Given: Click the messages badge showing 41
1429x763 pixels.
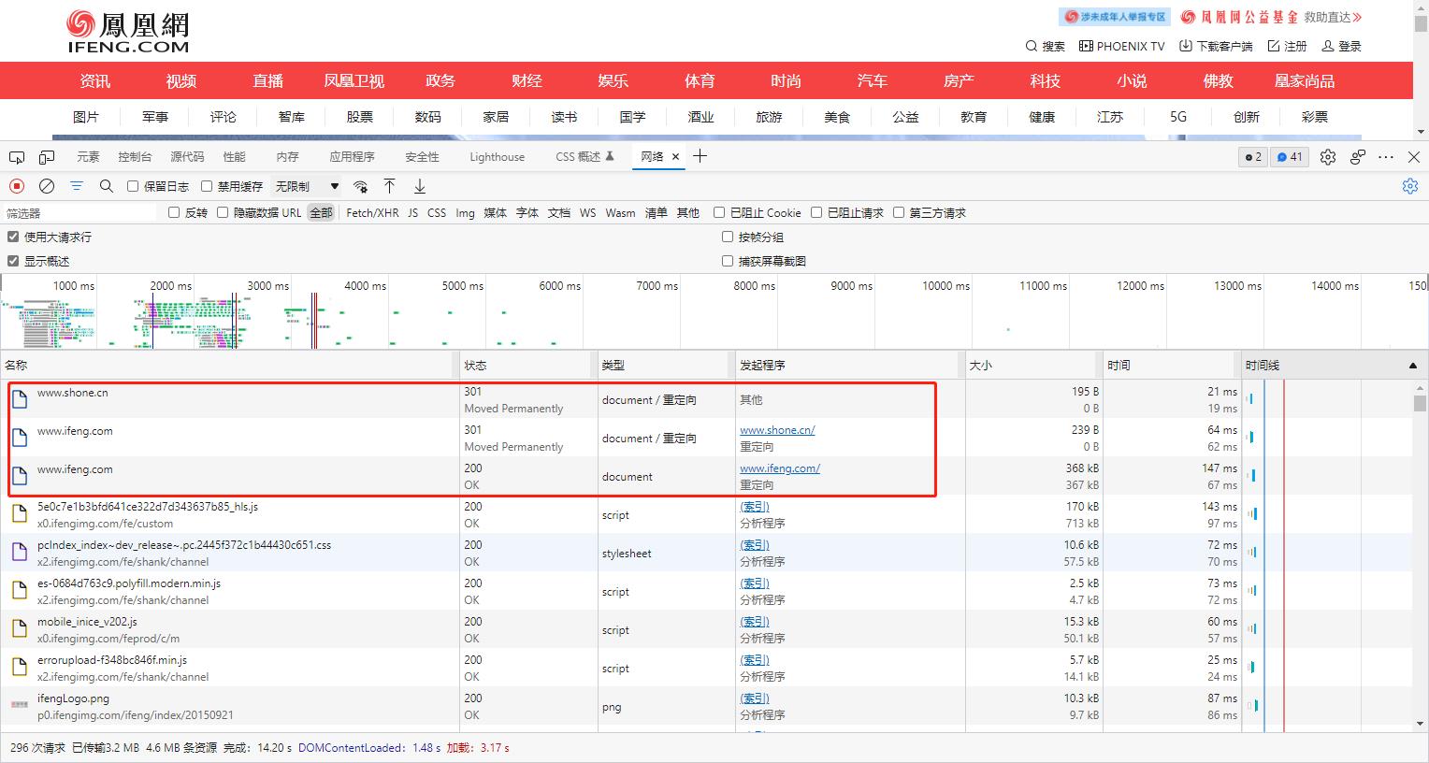Looking at the screenshot, I should click(x=1290, y=157).
